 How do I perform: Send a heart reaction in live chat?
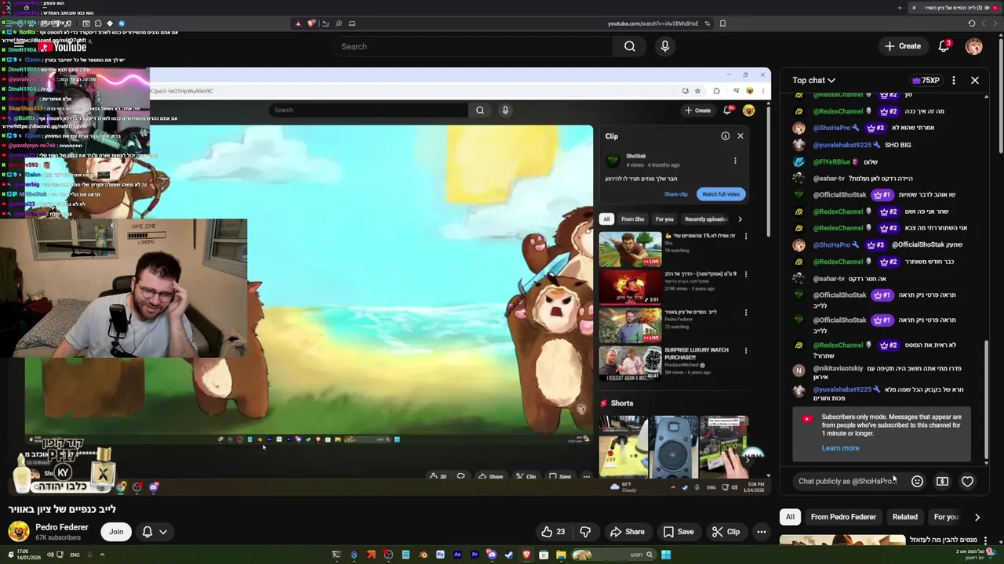(x=967, y=481)
